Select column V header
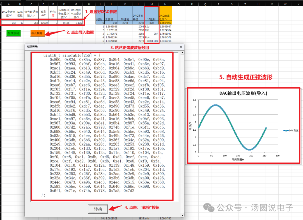 click(x=272, y=4)
